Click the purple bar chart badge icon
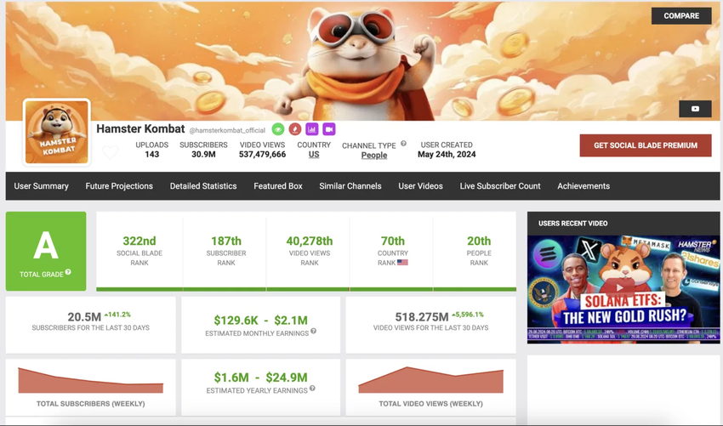Viewport: 723px width, 426px height. [x=311, y=129]
